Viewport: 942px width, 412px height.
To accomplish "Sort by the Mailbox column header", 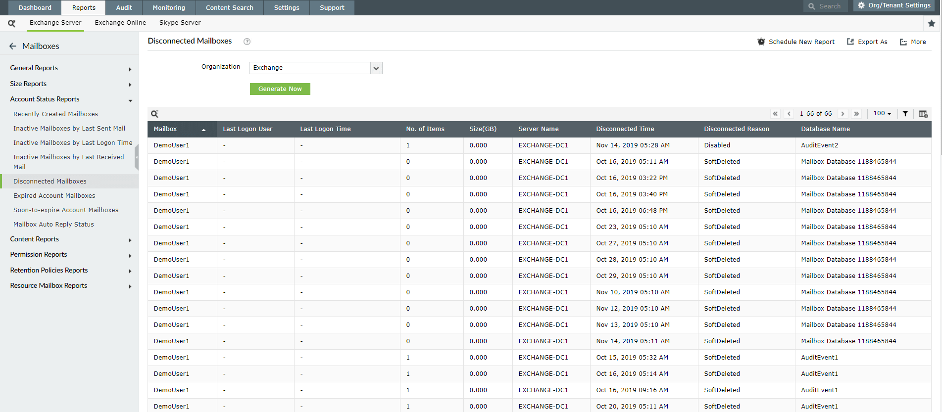I will 182,129.
